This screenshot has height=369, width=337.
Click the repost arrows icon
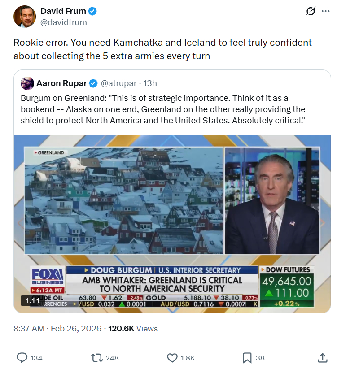(96, 357)
